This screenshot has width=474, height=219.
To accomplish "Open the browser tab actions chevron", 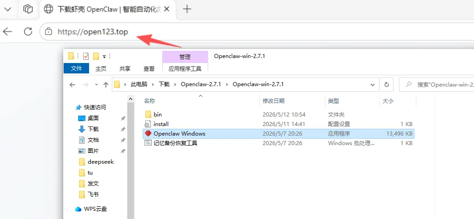I will [7, 9].
